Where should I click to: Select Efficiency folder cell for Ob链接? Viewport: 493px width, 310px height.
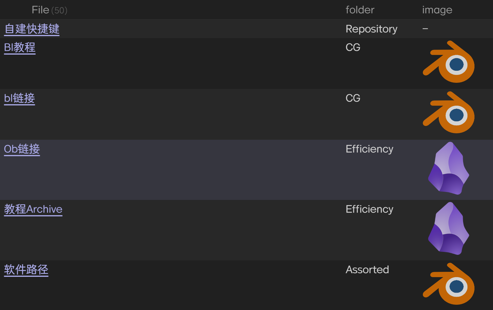click(x=369, y=149)
